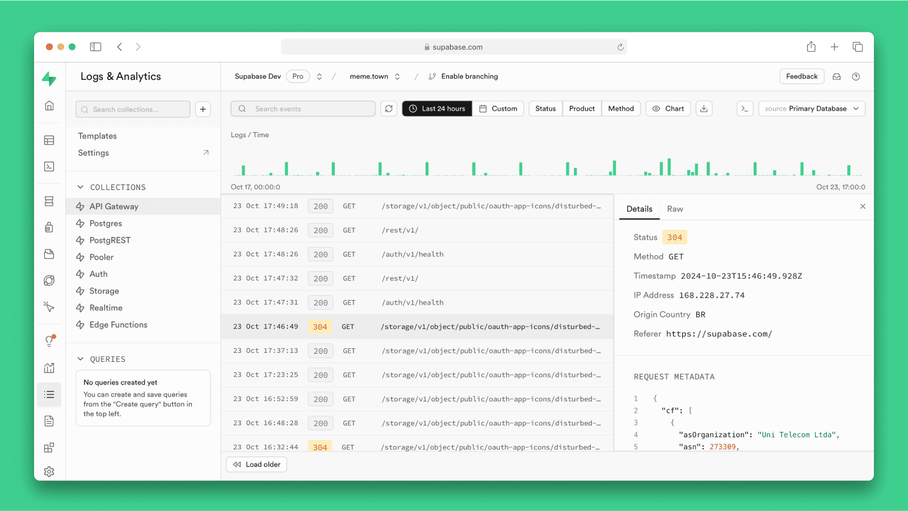The image size is (908, 511).
Task: Select the Pooler collection
Action: 143,257
